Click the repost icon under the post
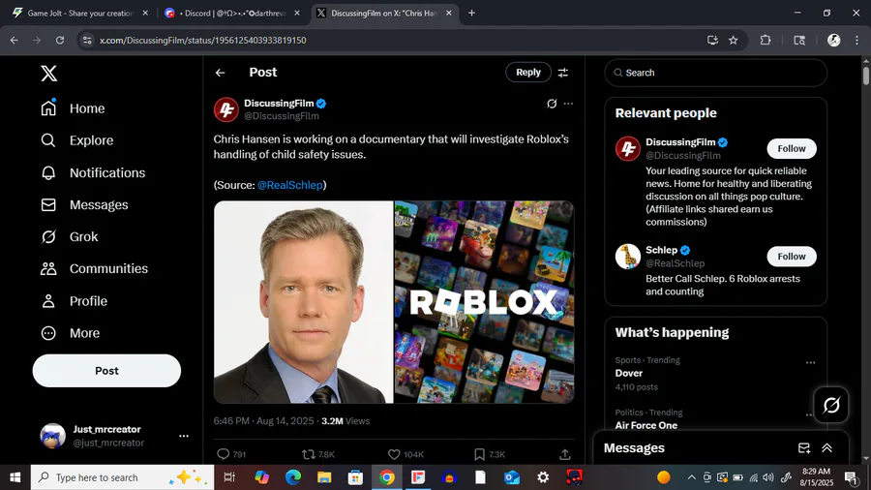 [x=309, y=454]
